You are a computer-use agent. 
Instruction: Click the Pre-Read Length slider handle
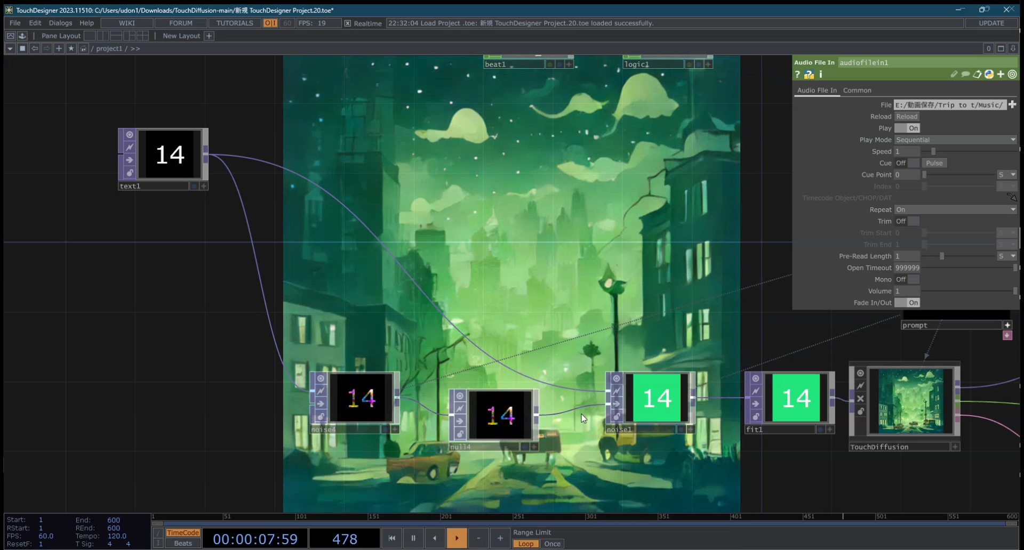942,256
